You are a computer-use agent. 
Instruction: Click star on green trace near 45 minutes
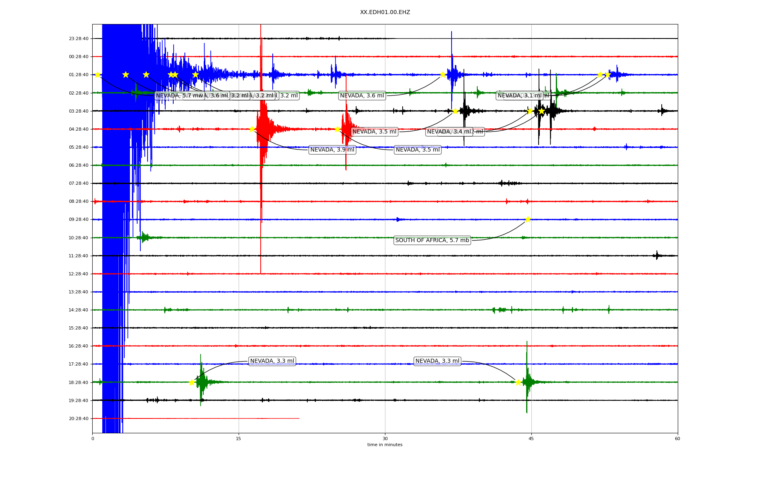(x=518, y=382)
